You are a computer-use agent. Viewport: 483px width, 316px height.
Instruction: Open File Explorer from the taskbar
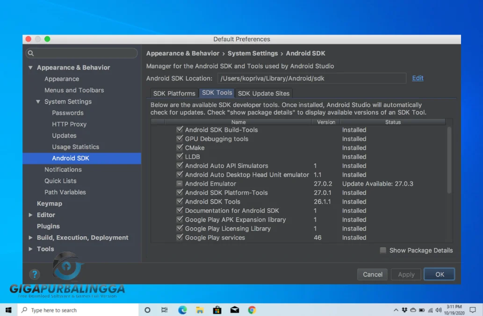200,309
